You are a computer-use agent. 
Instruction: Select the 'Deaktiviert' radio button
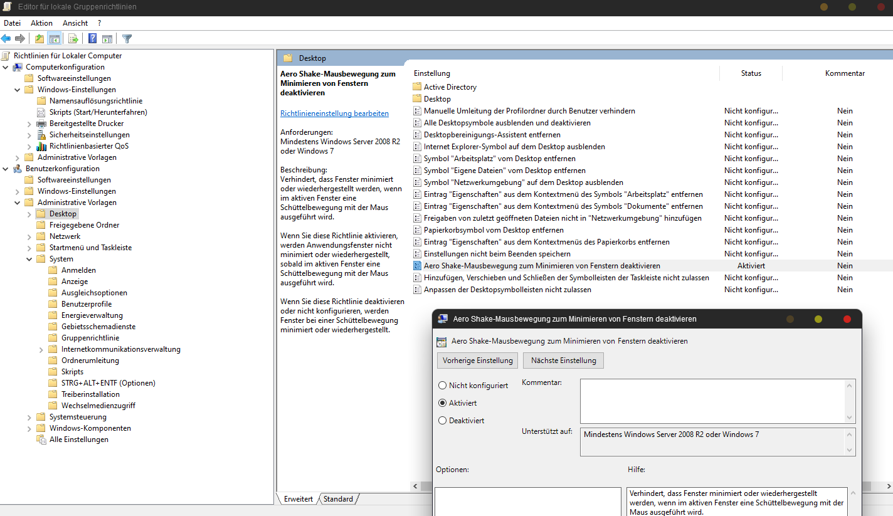[443, 421]
